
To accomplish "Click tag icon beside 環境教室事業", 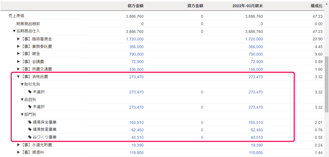I will point(30,130).
